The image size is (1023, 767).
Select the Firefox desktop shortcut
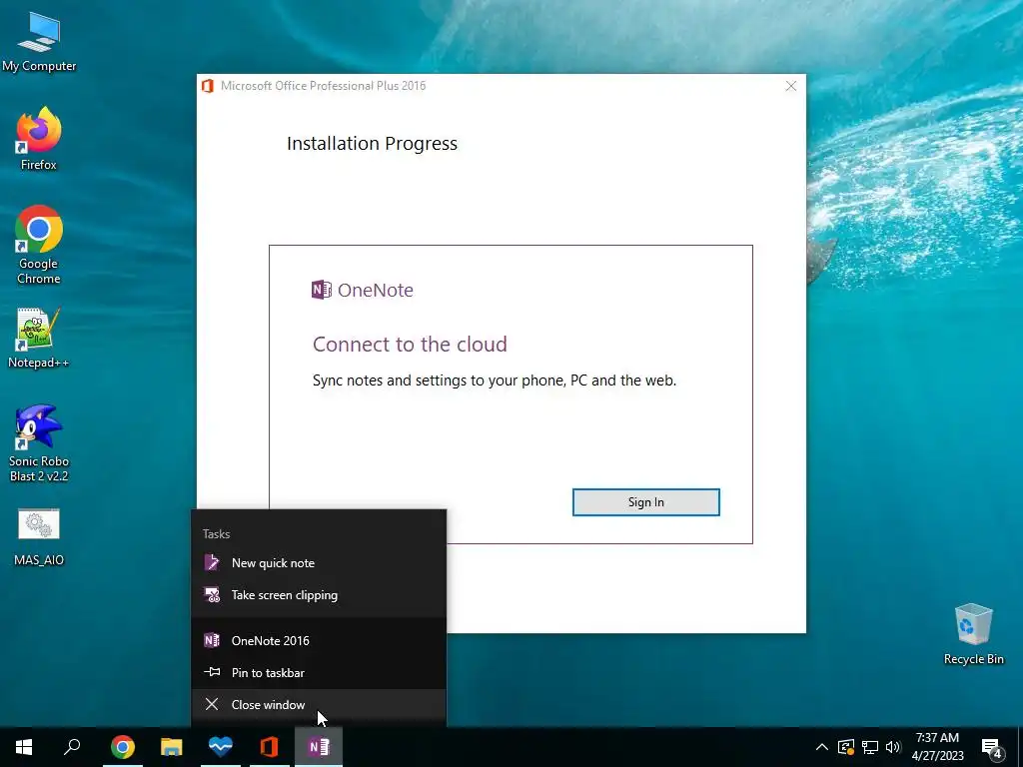[x=39, y=139]
